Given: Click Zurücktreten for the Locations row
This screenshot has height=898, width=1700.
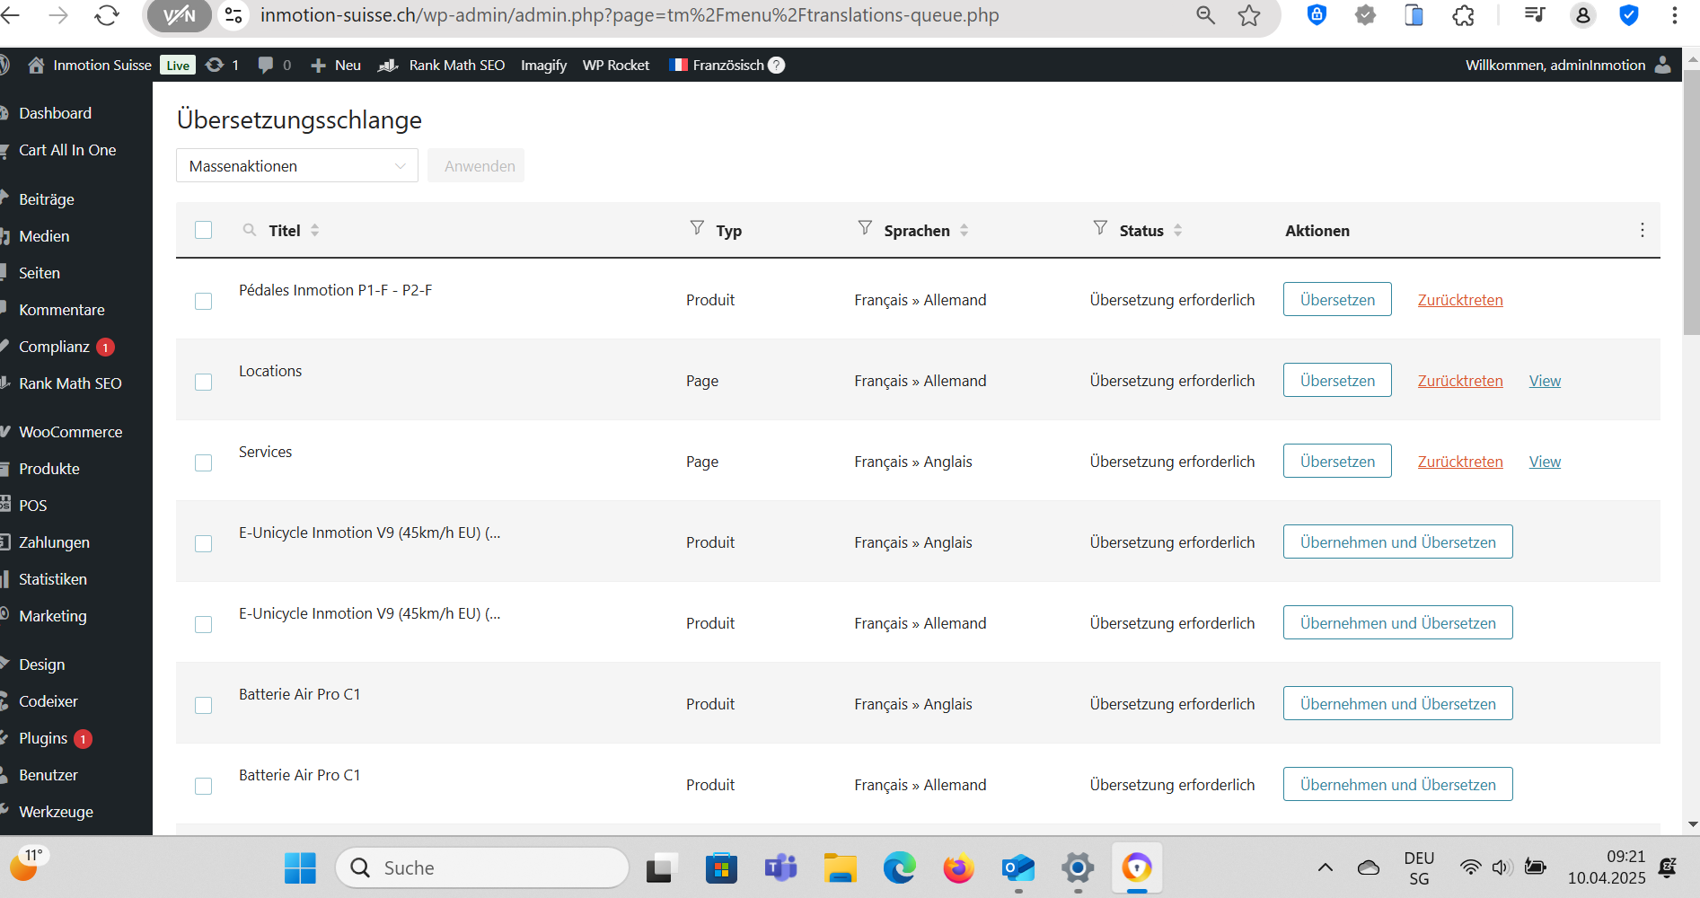Looking at the screenshot, I should click(1460, 381).
